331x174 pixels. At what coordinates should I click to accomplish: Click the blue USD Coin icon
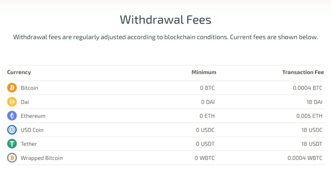pyautogui.click(x=12, y=130)
